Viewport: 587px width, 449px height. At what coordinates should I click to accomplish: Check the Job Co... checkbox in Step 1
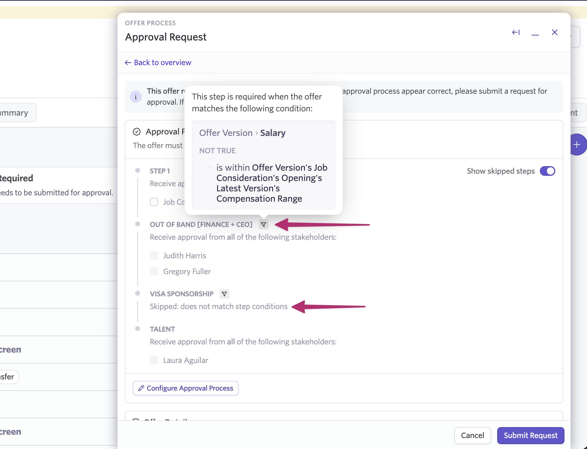pos(154,202)
